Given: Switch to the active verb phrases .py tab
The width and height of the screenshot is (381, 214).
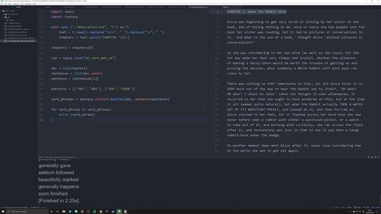Looking at the screenshot, I should coord(198,7).
